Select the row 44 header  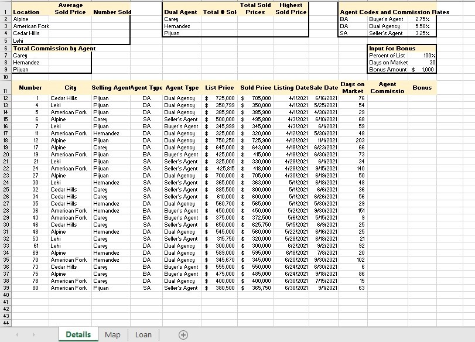(x=5, y=323)
